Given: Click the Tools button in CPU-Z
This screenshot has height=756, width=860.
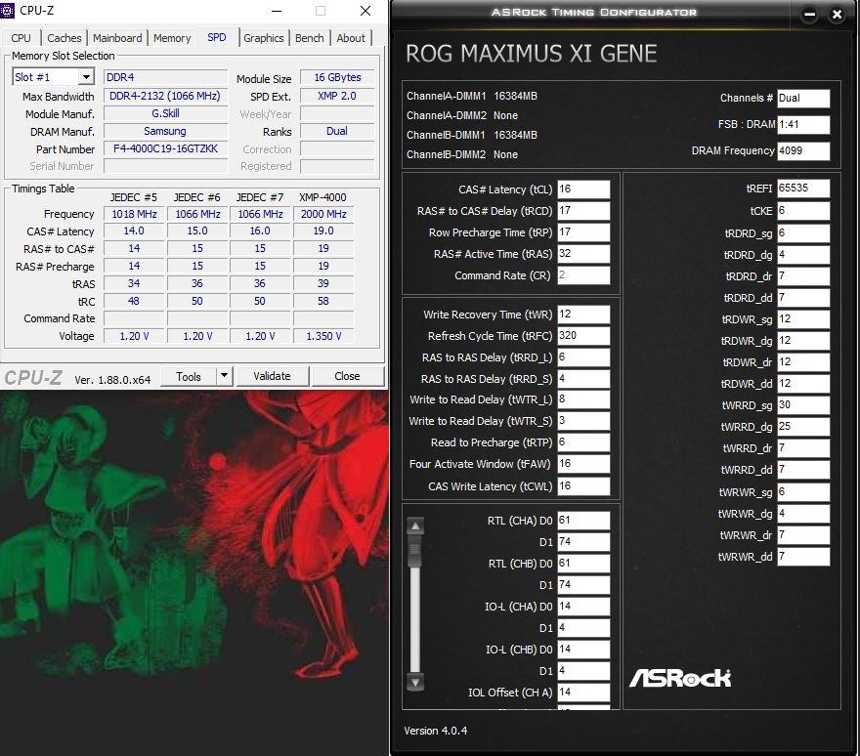Looking at the screenshot, I should tap(189, 376).
